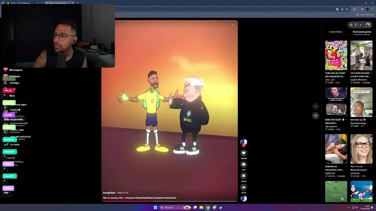Open the yariecurie glasses girl thumbnail
The image size is (376, 211).
tap(361, 149)
